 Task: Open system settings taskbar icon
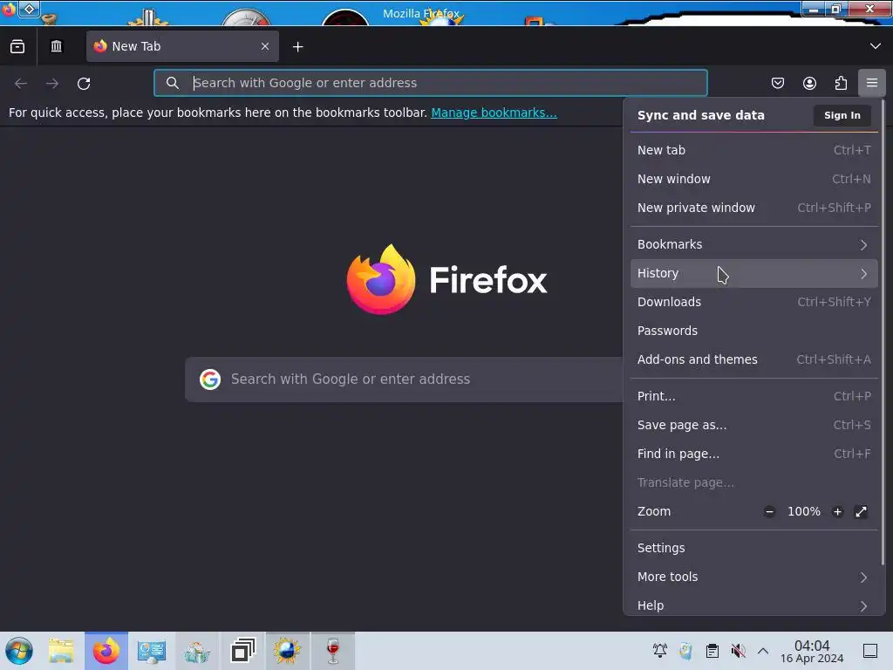(x=151, y=651)
